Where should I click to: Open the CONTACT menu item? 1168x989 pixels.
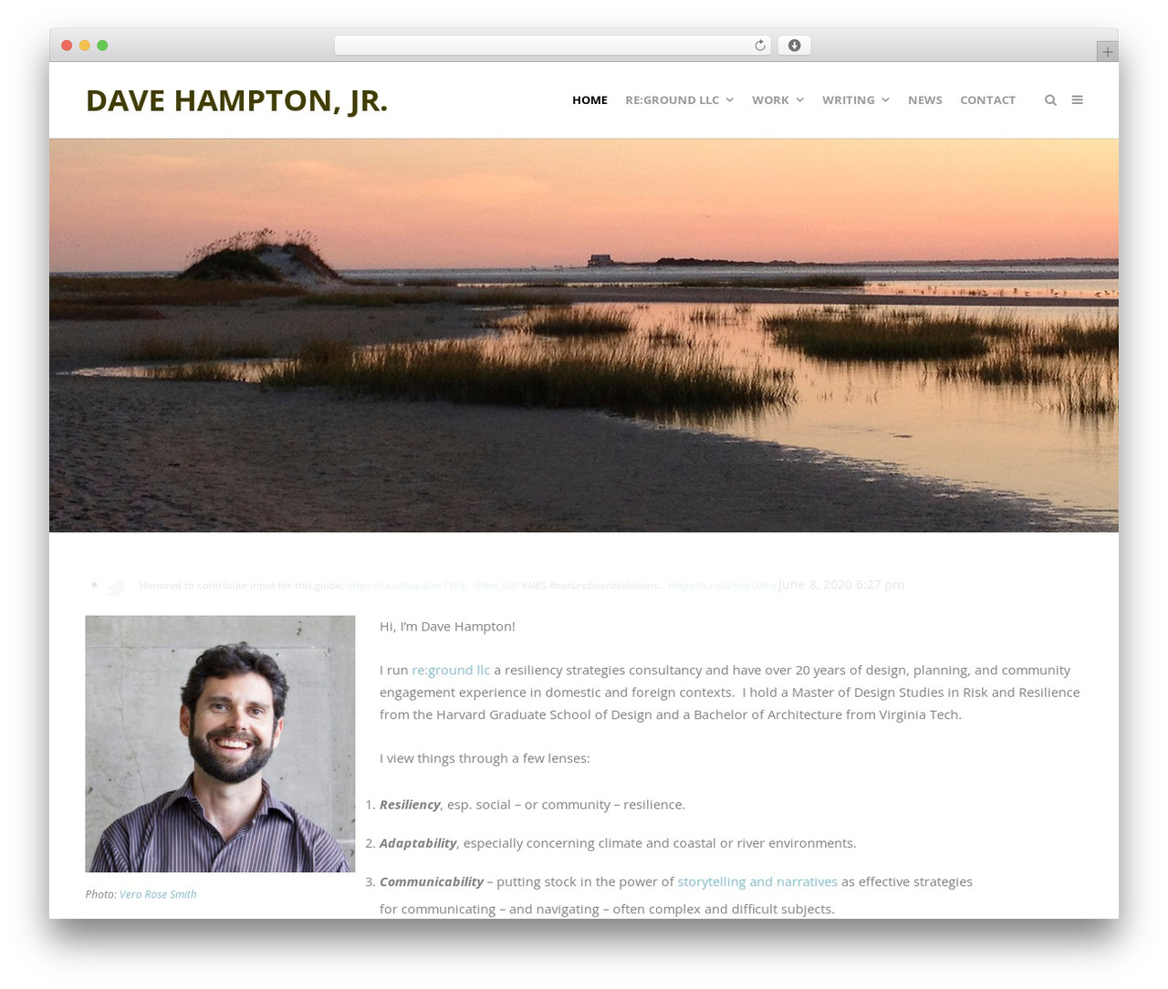[x=987, y=100]
